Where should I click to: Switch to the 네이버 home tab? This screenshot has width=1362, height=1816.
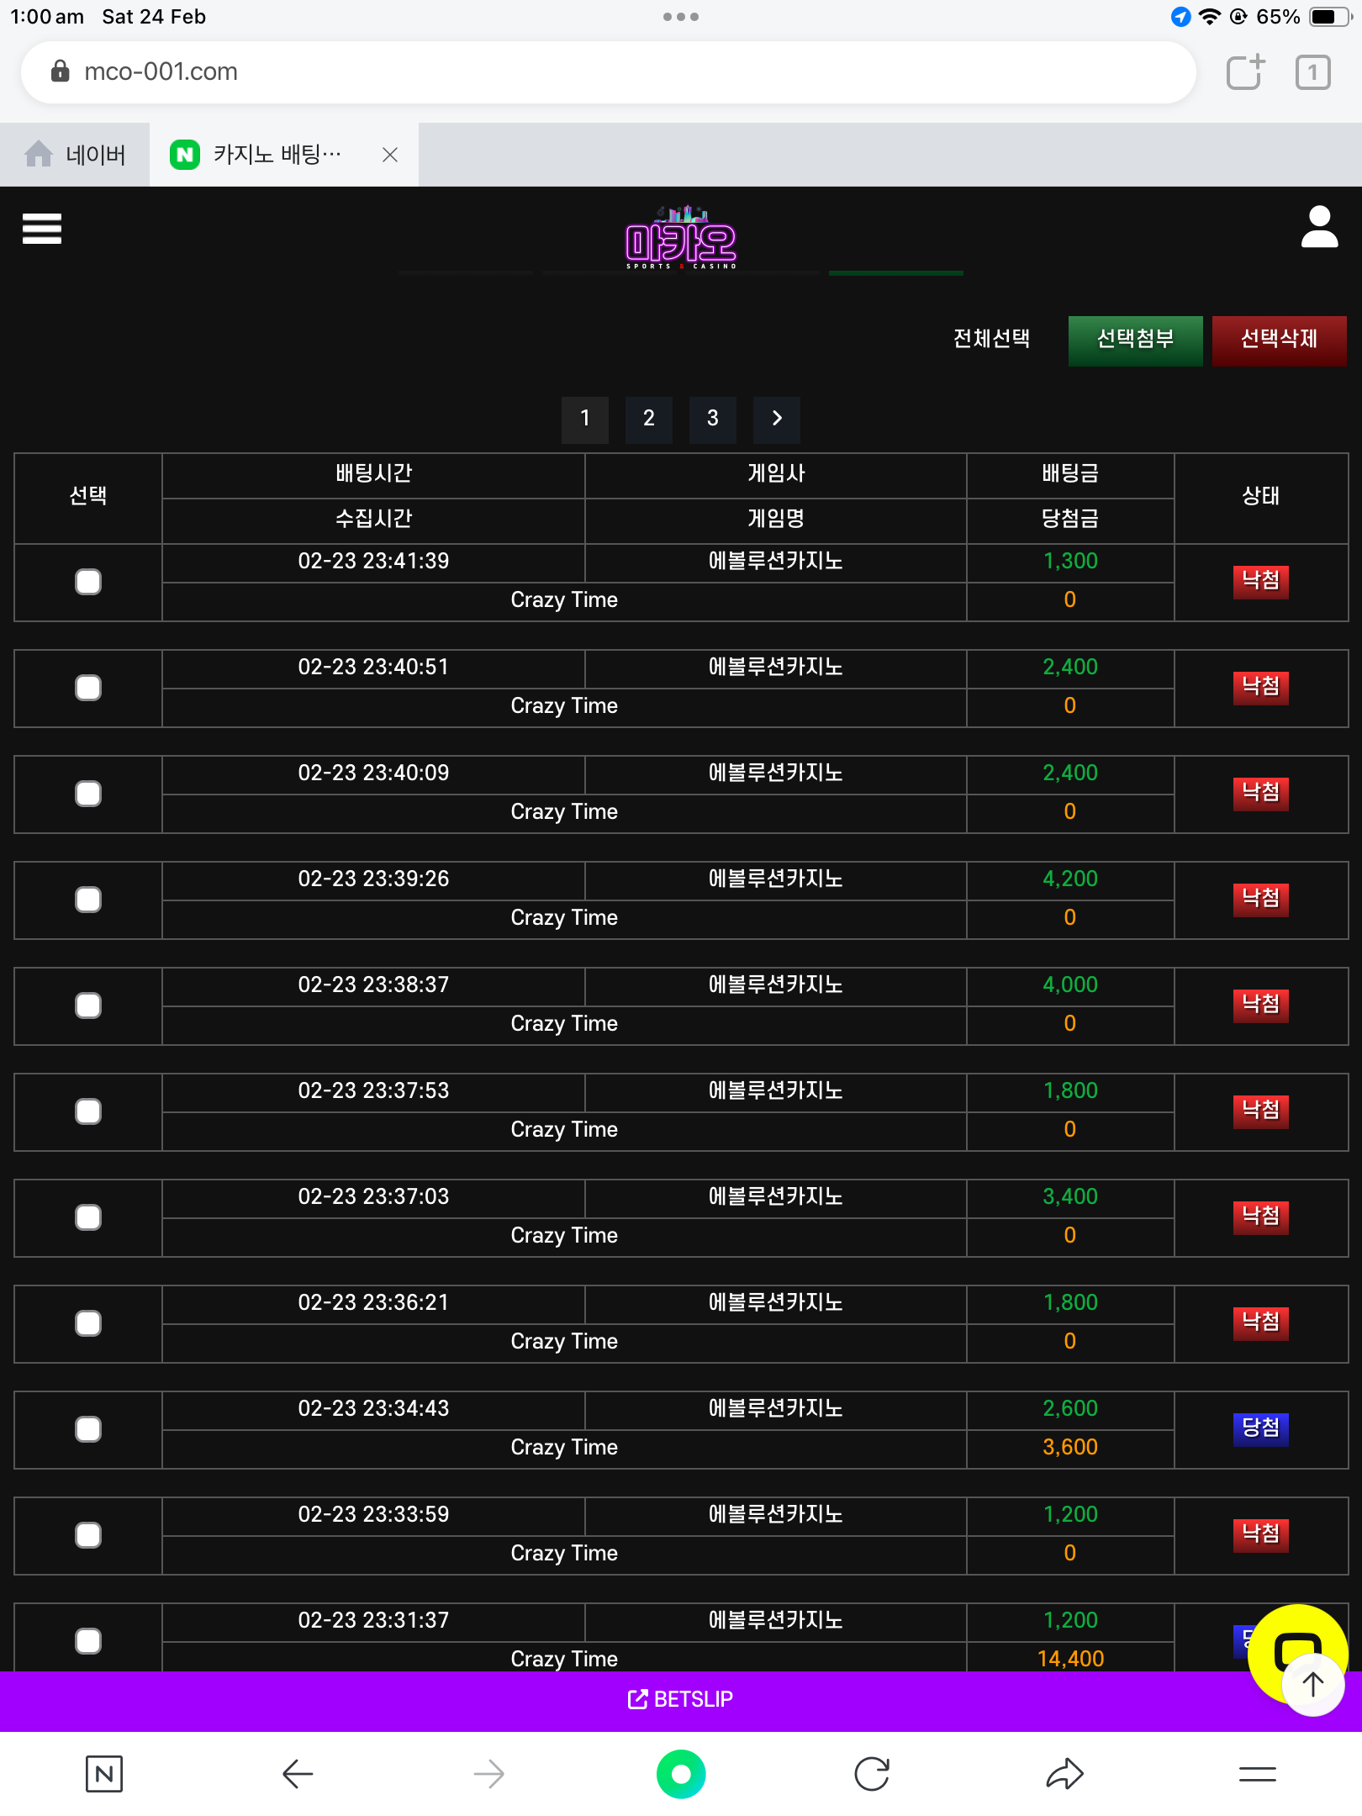[x=76, y=155]
